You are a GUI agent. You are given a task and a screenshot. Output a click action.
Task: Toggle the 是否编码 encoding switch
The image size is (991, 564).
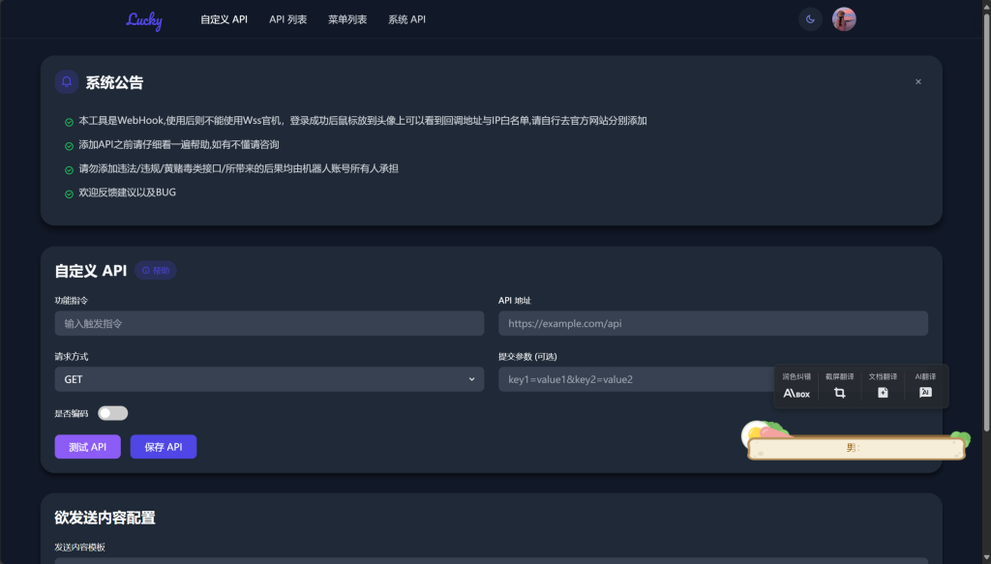[111, 412]
